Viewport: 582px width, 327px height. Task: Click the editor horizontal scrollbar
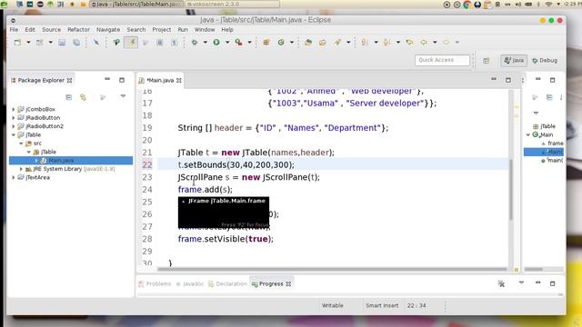tap(332, 270)
